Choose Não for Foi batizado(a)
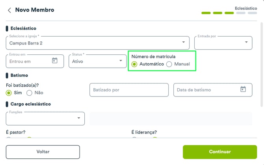264x165 pixels. tap(29, 93)
